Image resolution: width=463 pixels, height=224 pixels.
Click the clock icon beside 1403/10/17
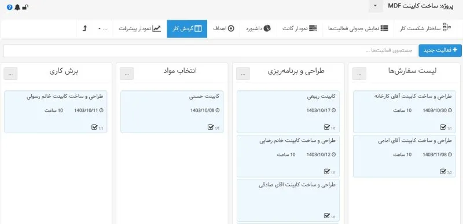click(334, 111)
